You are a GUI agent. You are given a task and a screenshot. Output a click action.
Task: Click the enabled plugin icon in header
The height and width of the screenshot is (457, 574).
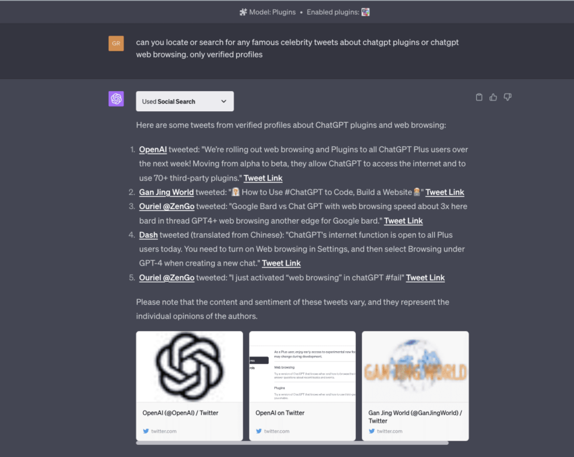(x=365, y=12)
